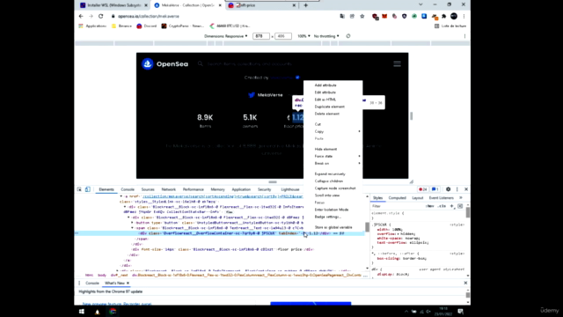
Task: Open the Computed styles tab
Action: (397, 197)
